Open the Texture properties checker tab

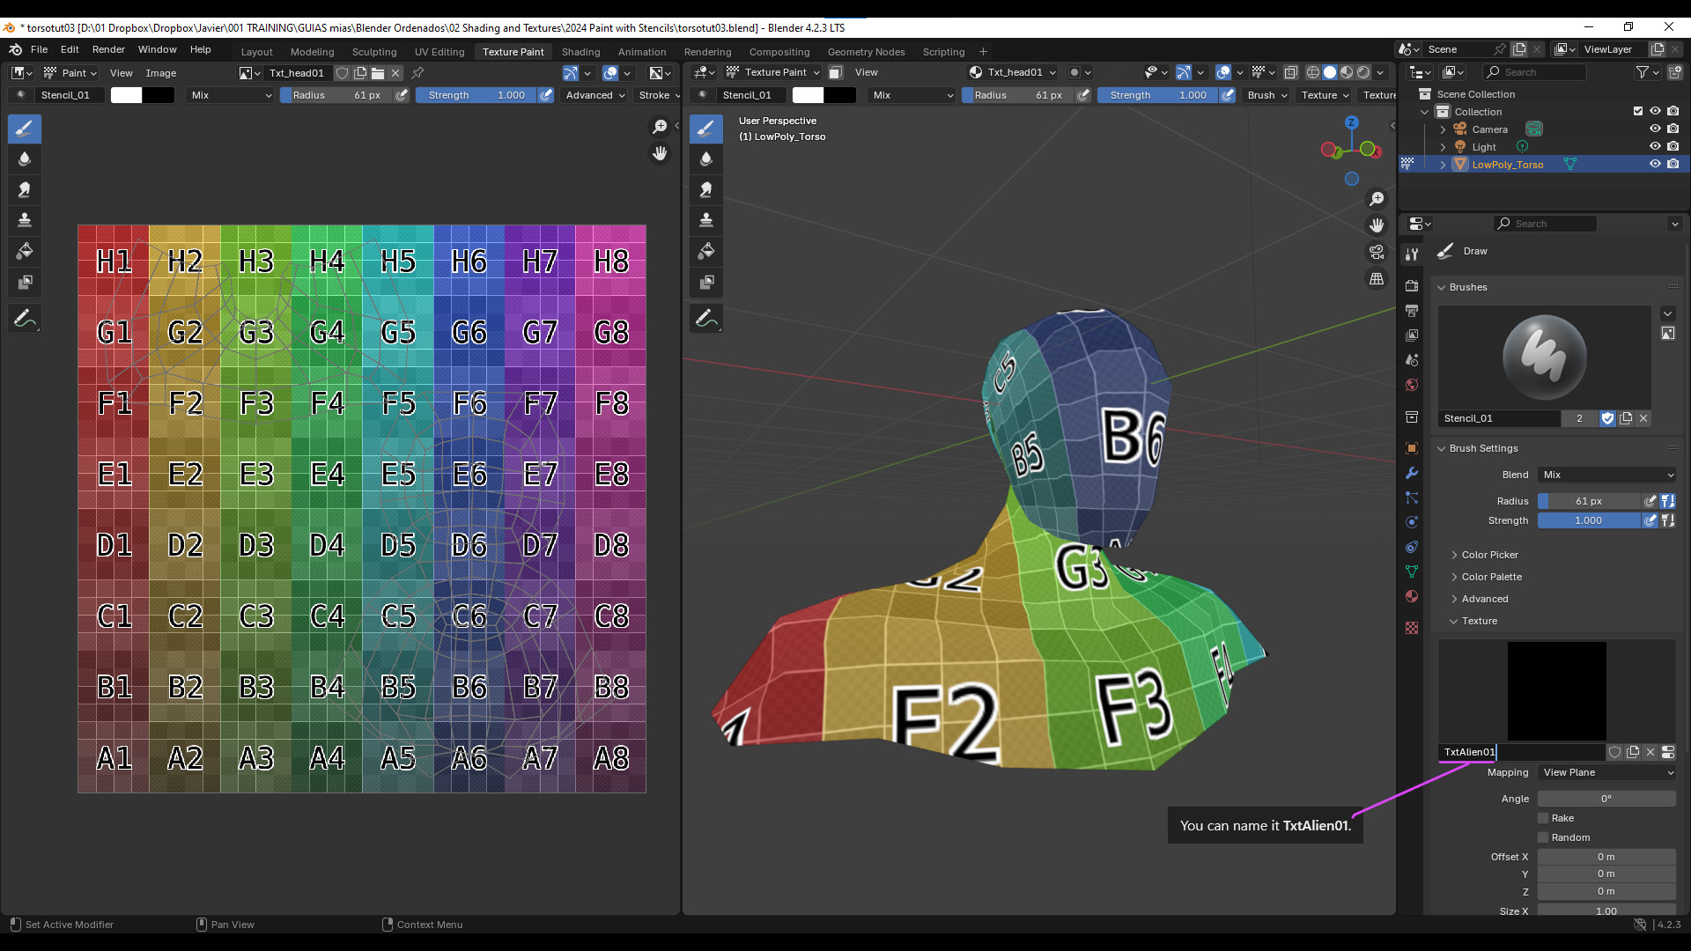pos(1412,628)
